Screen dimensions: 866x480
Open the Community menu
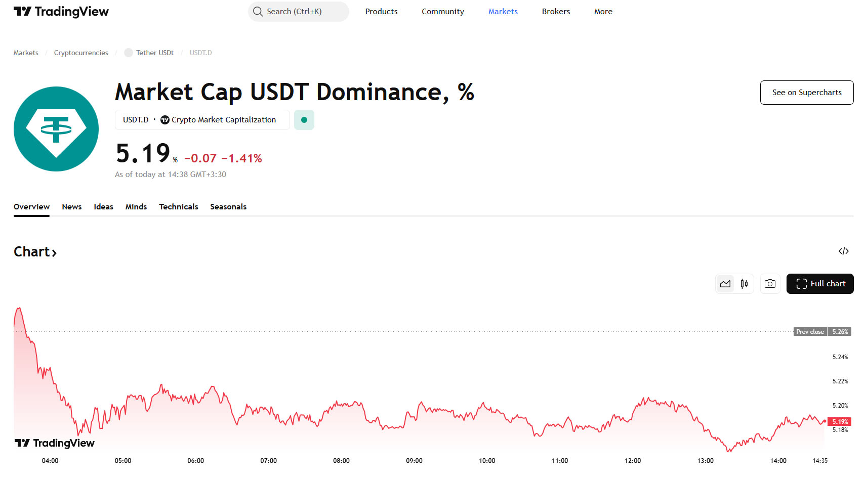pyautogui.click(x=442, y=12)
